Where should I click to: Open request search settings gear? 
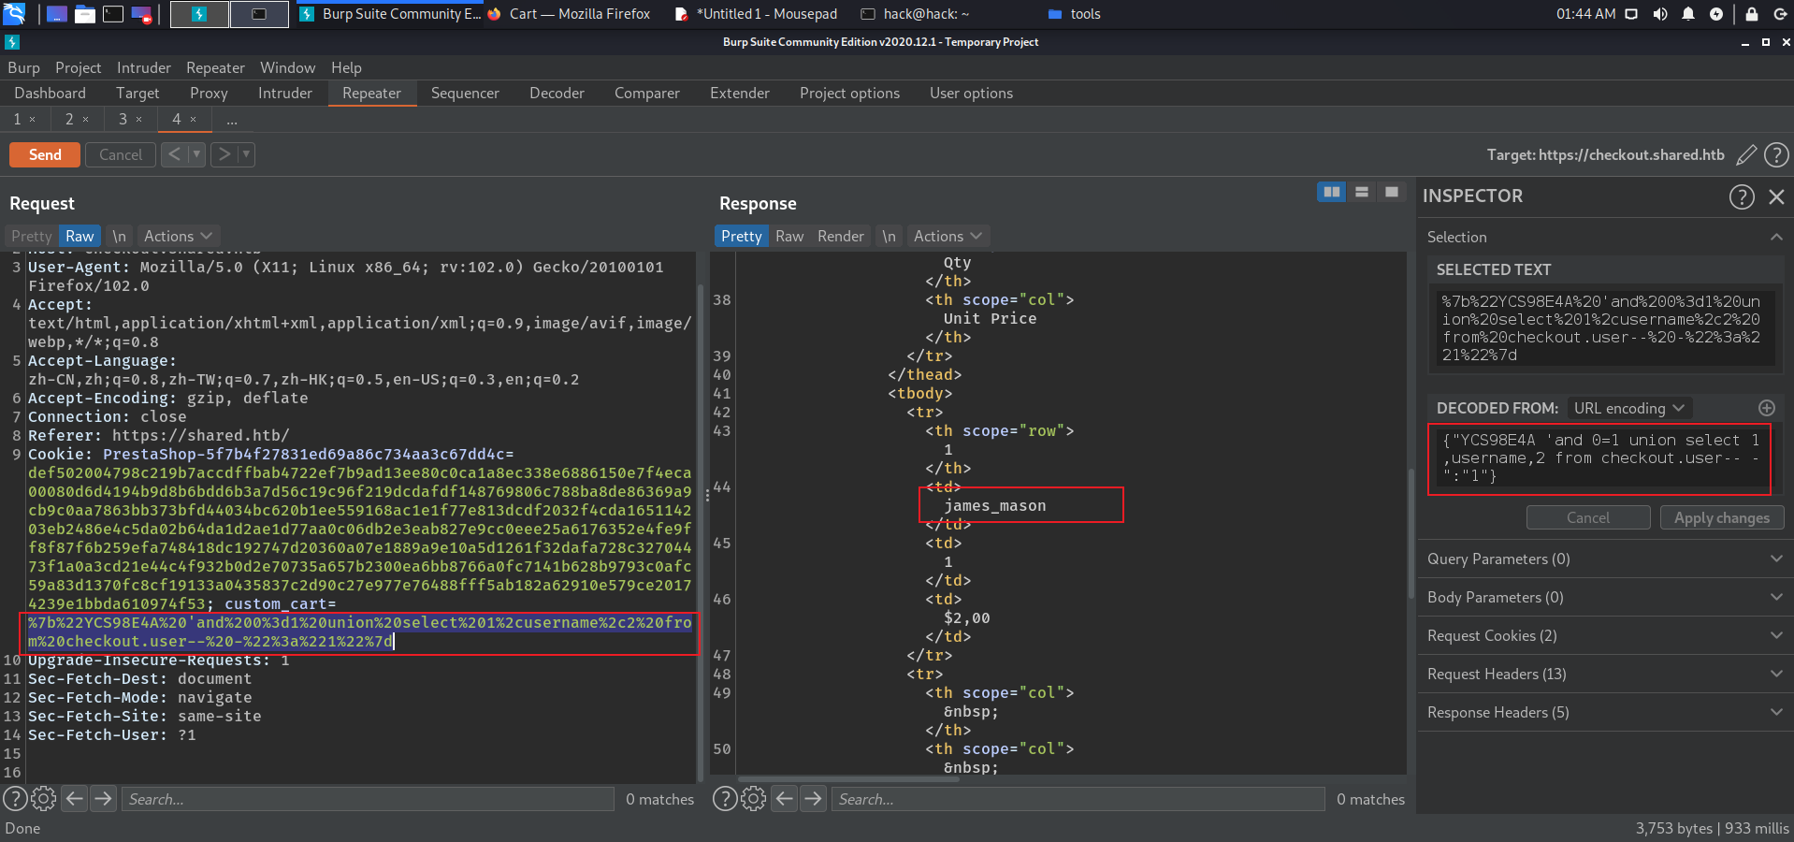pyautogui.click(x=44, y=799)
